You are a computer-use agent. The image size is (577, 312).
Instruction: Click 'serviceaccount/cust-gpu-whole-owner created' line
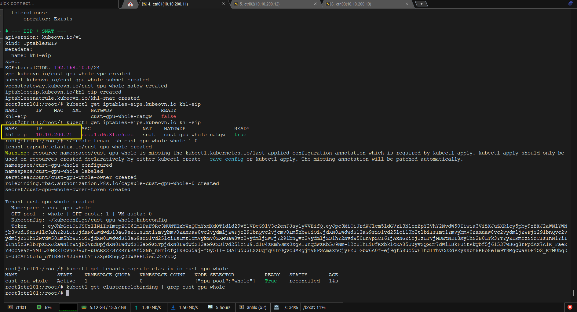click(x=71, y=177)
